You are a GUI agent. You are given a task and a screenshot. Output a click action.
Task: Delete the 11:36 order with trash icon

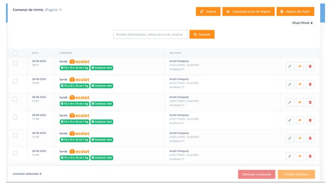click(x=310, y=120)
